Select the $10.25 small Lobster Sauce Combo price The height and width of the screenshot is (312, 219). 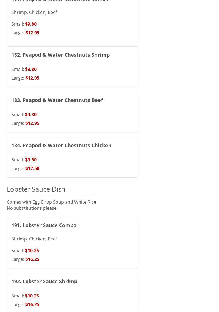click(32, 251)
